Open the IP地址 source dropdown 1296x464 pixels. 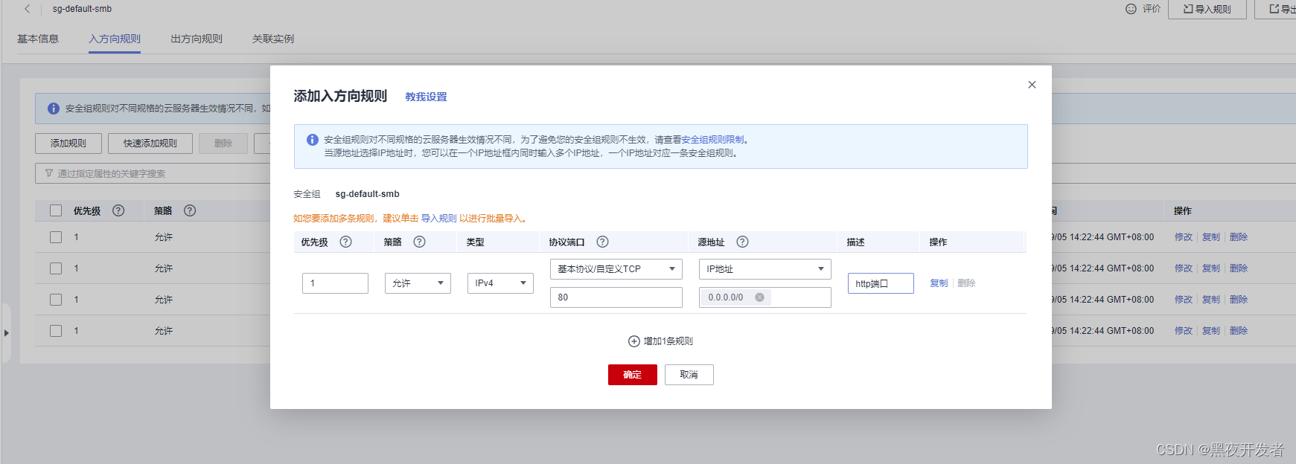point(764,269)
